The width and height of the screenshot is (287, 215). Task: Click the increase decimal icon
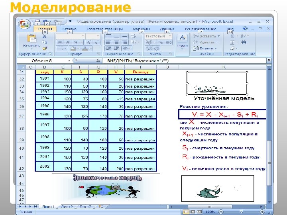149,49
